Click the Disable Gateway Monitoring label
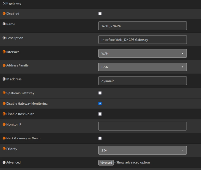The image size is (201, 170). click(x=27, y=104)
